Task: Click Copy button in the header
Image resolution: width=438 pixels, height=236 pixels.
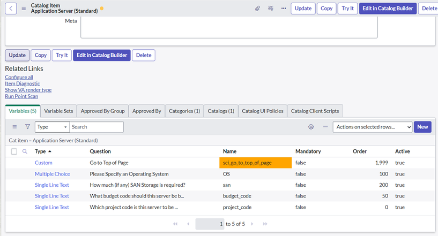Action: tap(326, 9)
